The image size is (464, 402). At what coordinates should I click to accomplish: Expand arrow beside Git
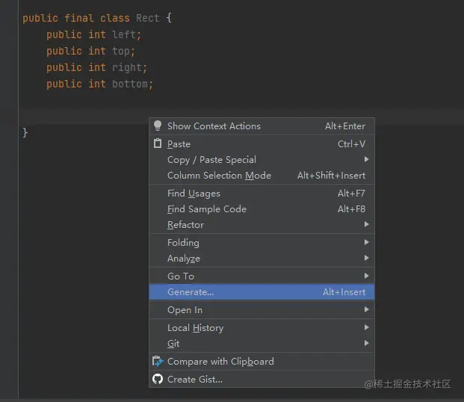click(367, 343)
